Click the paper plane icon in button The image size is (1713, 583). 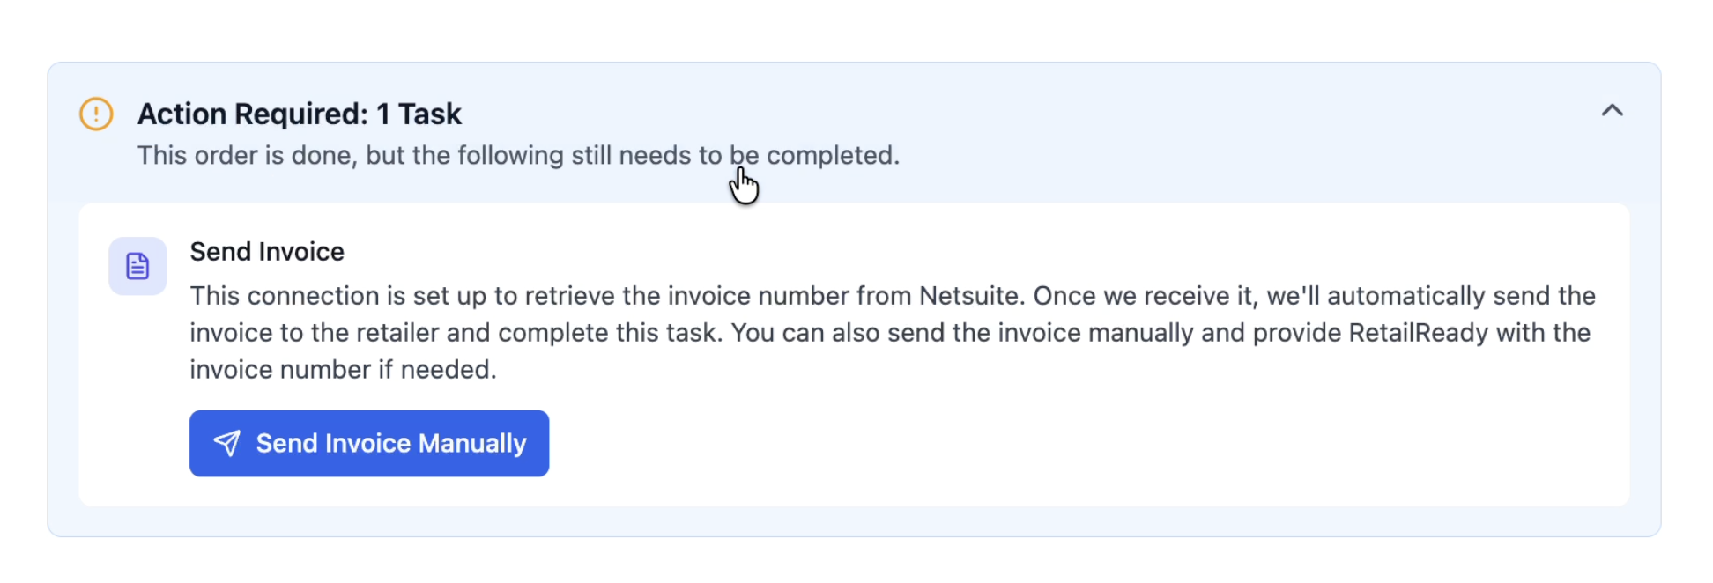[x=227, y=443]
